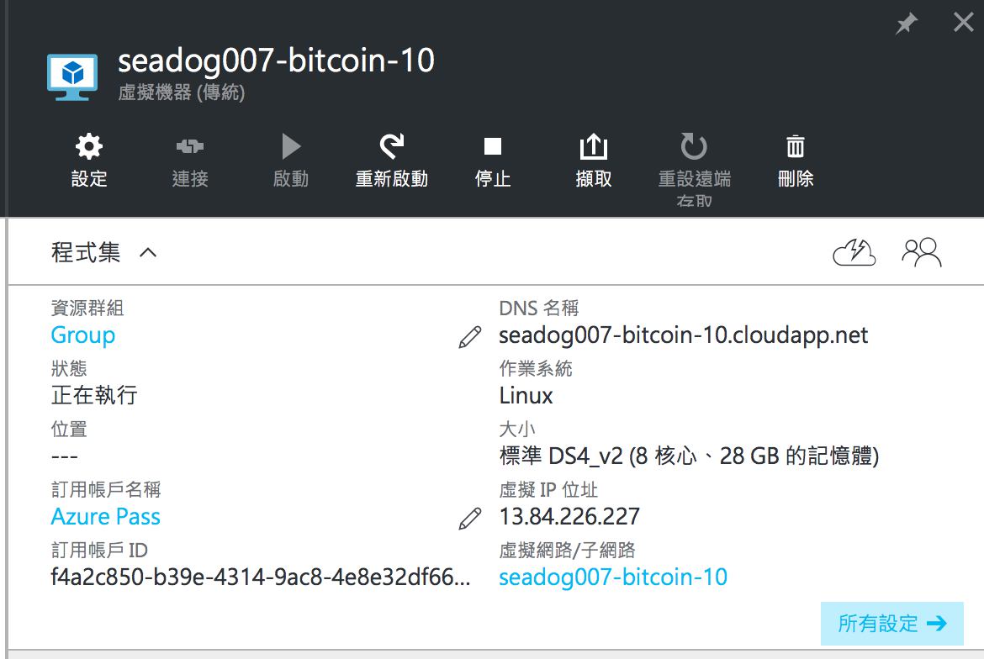Edit subscription with pencil icon

470,519
